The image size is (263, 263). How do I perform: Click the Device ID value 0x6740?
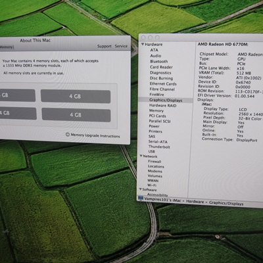(243, 82)
